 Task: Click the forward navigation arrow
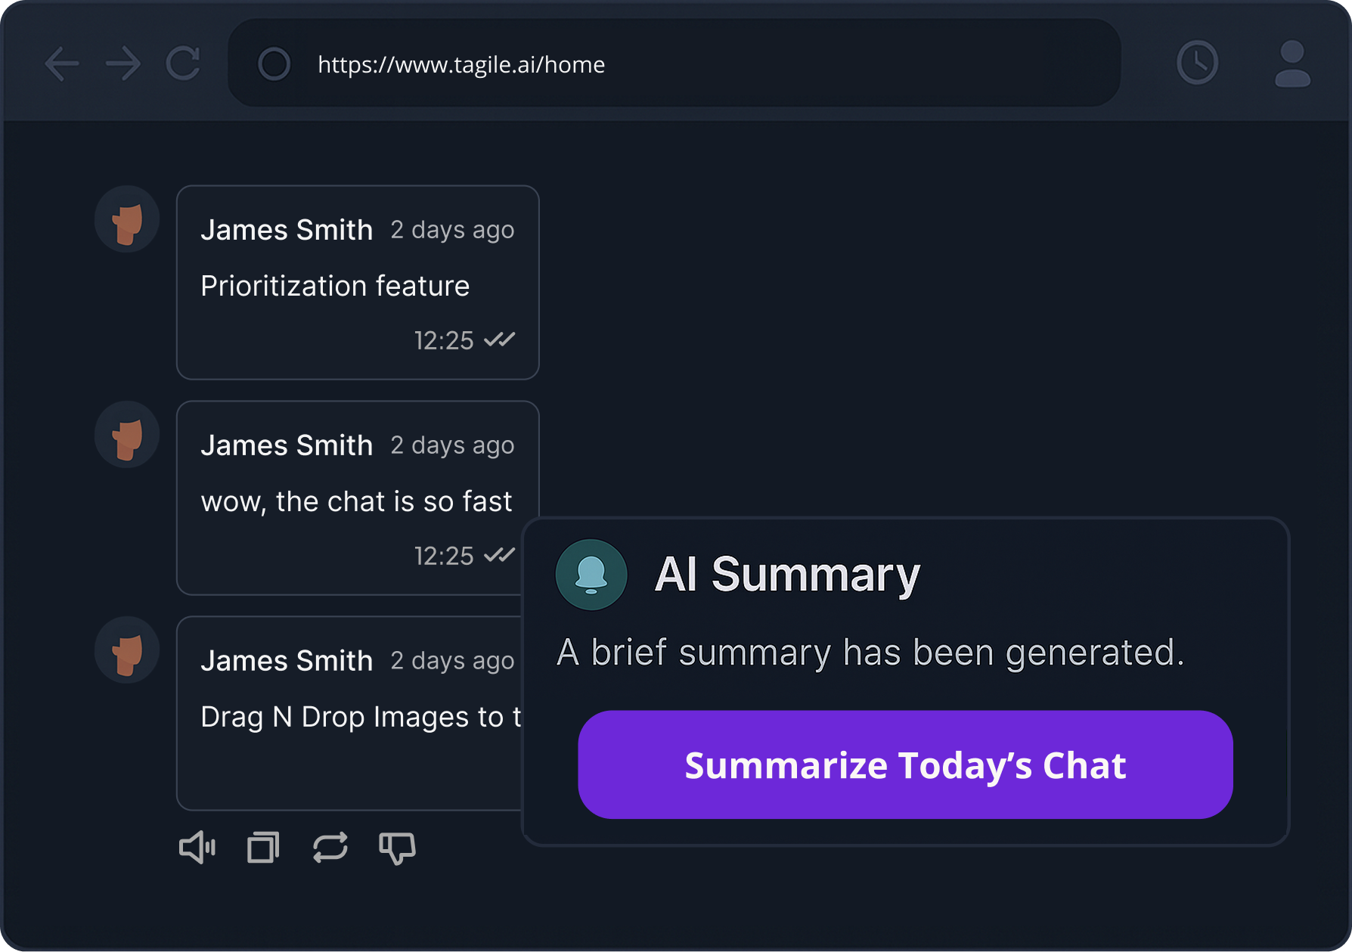[123, 64]
